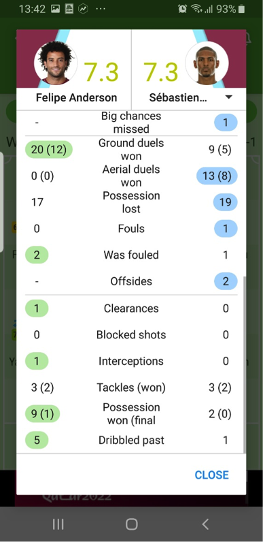Open the Sébastien player dropdown arrow
The image size is (263, 542).
228,97
